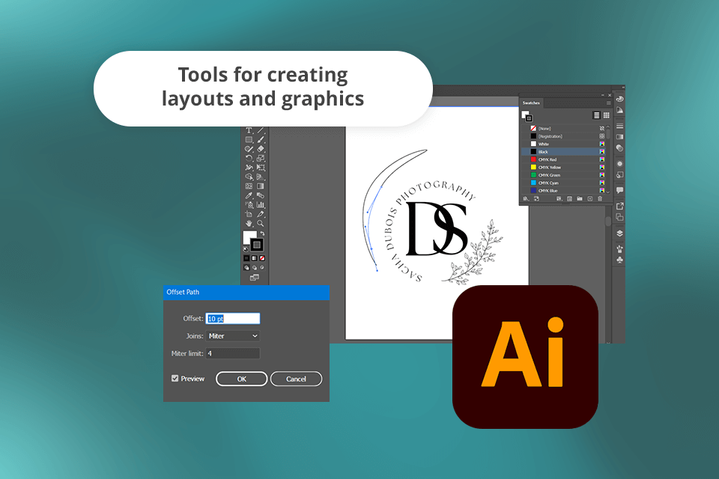Apply solid Color mode in toolbar

point(246,258)
